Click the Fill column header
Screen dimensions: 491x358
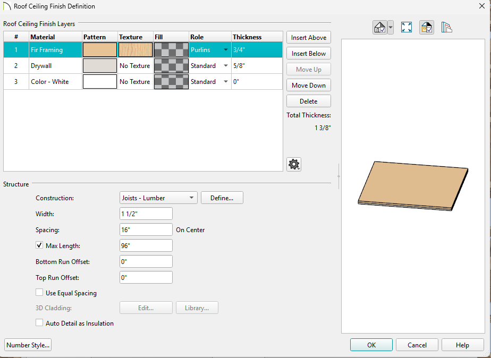(171, 37)
